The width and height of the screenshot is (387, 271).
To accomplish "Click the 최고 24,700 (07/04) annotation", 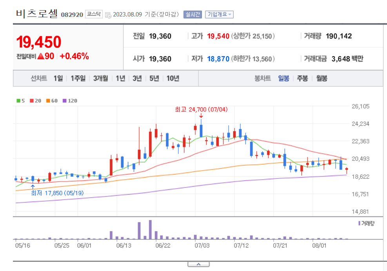I will pyautogui.click(x=201, y=109).
